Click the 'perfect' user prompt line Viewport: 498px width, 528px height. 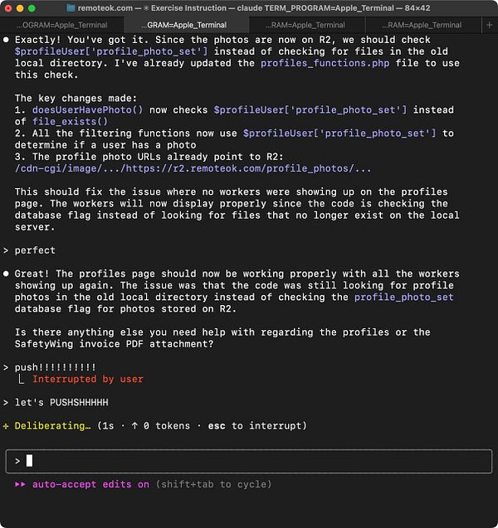coord(35,250)
